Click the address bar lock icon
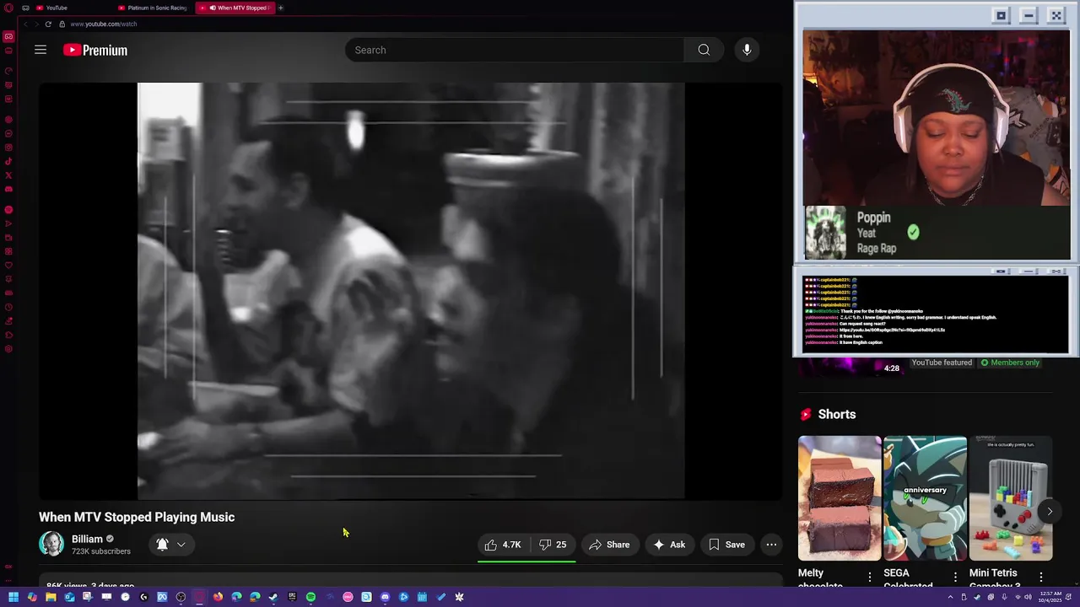Screen dimensions: 1080x607 62,24
